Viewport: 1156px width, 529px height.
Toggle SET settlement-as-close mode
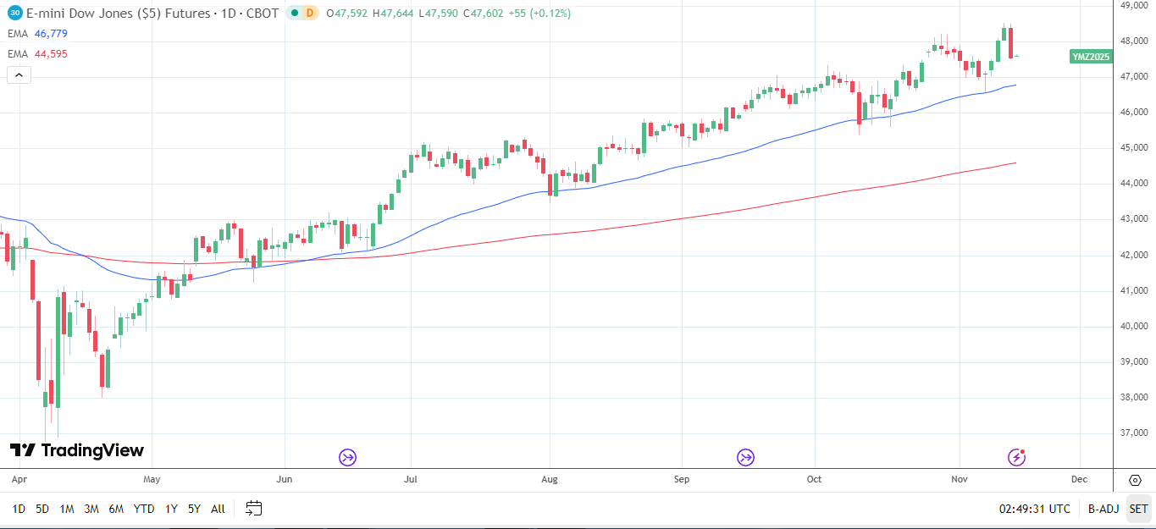1138,509
